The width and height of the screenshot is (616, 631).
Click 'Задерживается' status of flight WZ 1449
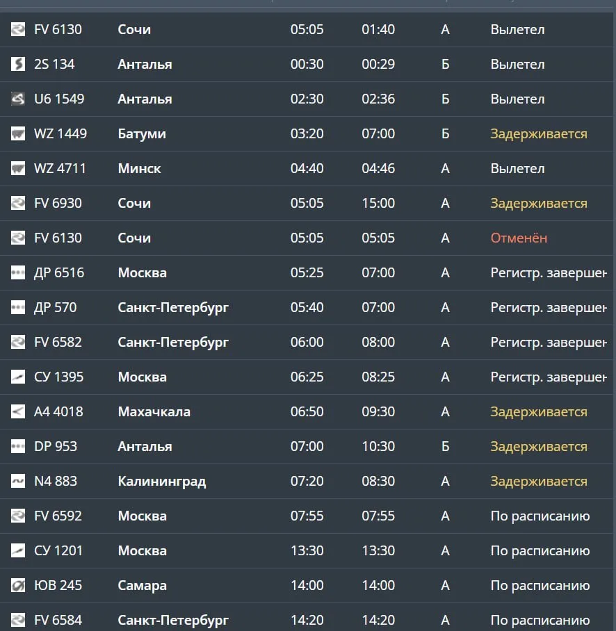click(x=539, y=134)
